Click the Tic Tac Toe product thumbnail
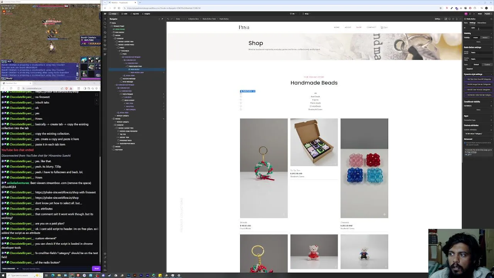Screen dimensions: 494x278 pos(314,142)
